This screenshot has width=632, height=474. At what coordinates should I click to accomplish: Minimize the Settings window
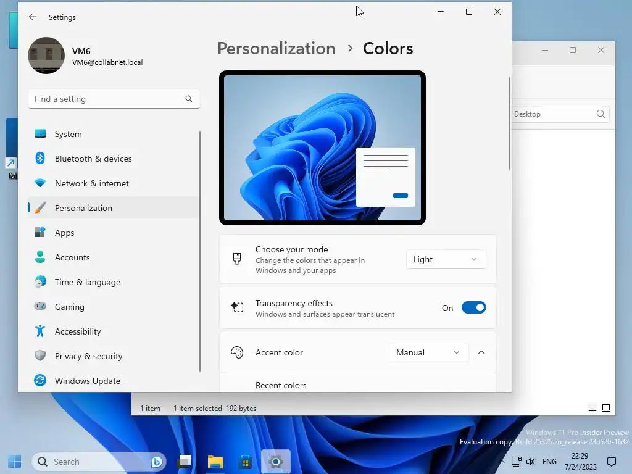coord(441,12)
